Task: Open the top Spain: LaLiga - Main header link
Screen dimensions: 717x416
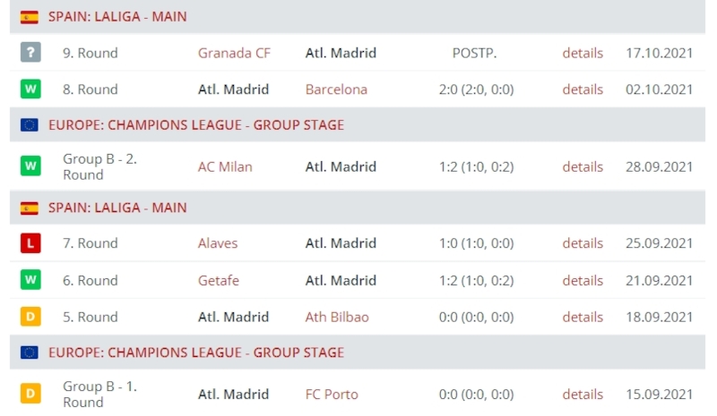Action: point(117,16)
